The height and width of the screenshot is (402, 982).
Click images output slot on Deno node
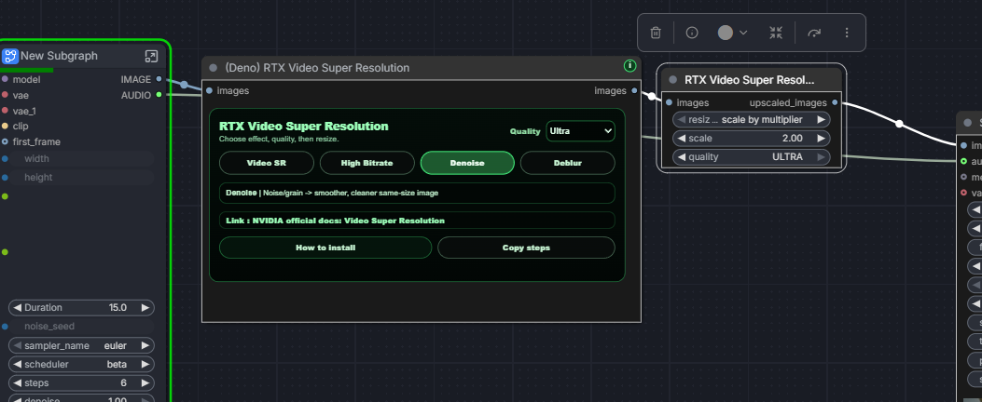[x=634, y=90]
